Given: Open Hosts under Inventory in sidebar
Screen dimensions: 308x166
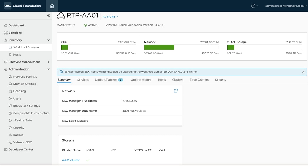Looking at the screenshot, I should coord(17,55).
